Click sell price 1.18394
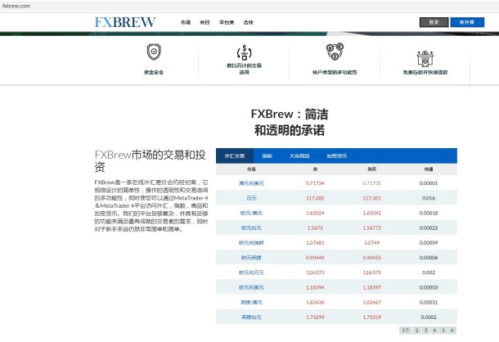Screen dimensions: 499x342 click(x=315, y=287)
